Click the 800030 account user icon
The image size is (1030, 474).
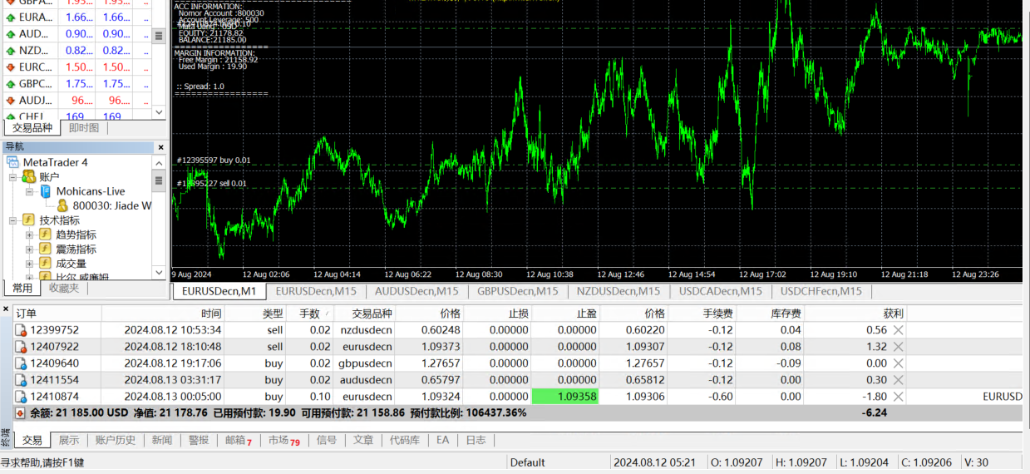(x=62, y=205)
